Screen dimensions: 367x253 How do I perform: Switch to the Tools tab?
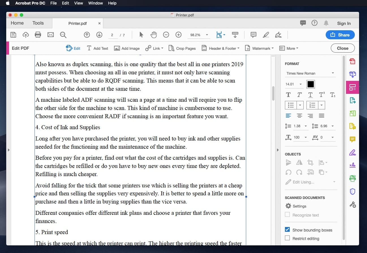point(38,23)
